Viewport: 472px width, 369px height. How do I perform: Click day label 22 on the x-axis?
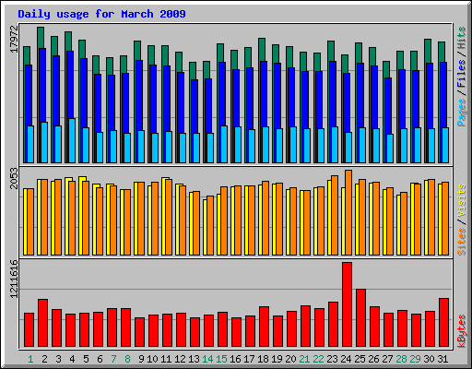click(x=318, y=359)
